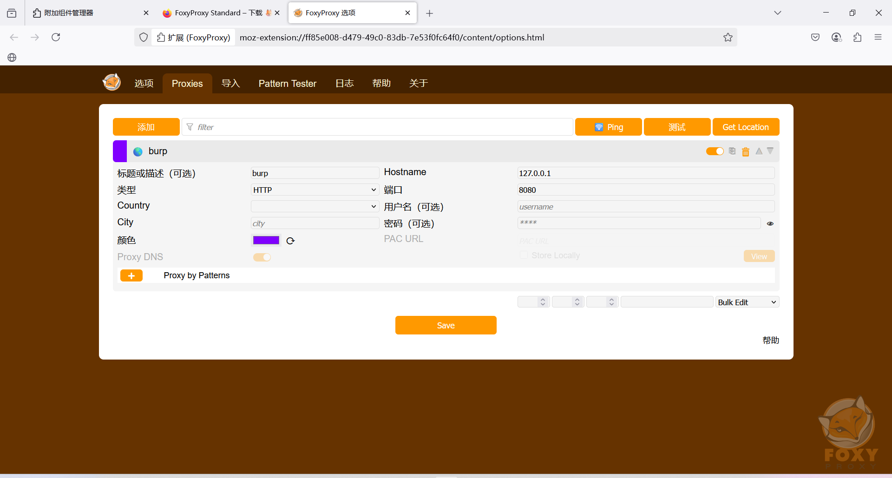This screenshot has width=892, height=478.
Task: Toggle the Proxy DNS switch
Action: coord(262,257)
